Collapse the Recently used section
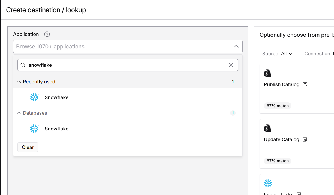This screenshot has height=195, width=334. 19,82
